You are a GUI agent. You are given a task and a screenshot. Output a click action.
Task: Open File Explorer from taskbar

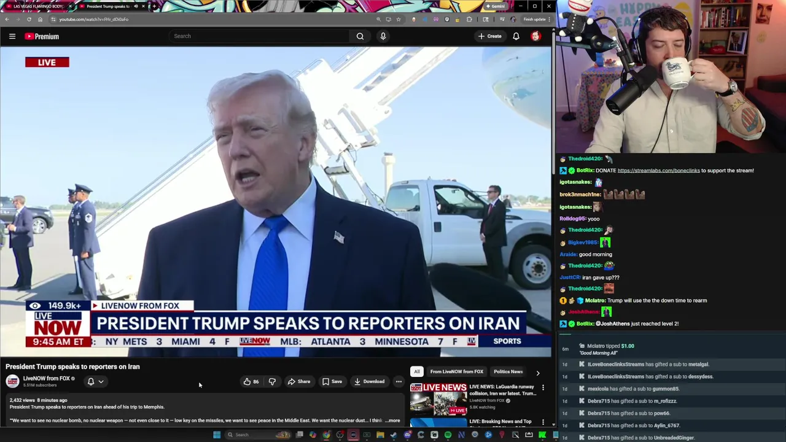[380, 435]
